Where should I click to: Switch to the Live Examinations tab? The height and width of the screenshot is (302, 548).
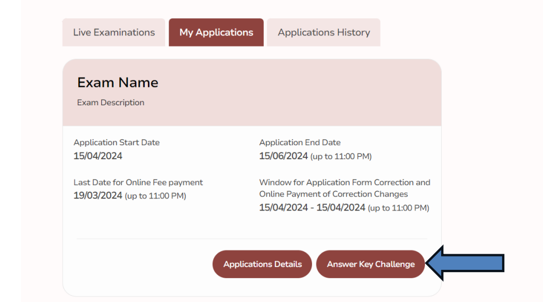114,32
